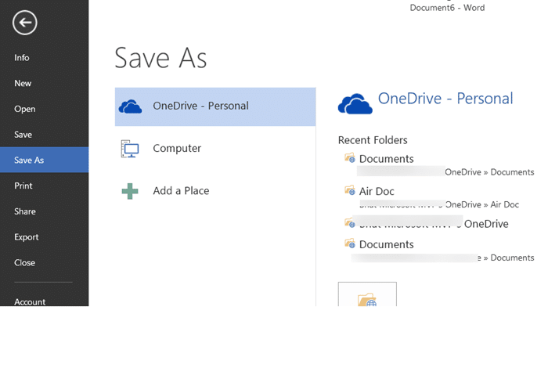548x375 pixels.
Task: Go to the Share page
Action: point(25,211)
